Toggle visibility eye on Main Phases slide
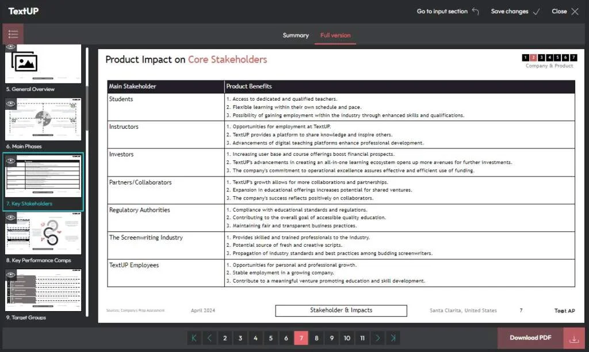The image size is (589, 352). pyautogui.click(x=10, y=104)
